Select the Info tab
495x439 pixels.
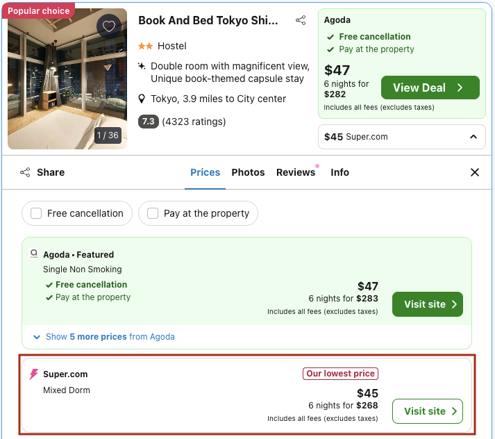339,172
